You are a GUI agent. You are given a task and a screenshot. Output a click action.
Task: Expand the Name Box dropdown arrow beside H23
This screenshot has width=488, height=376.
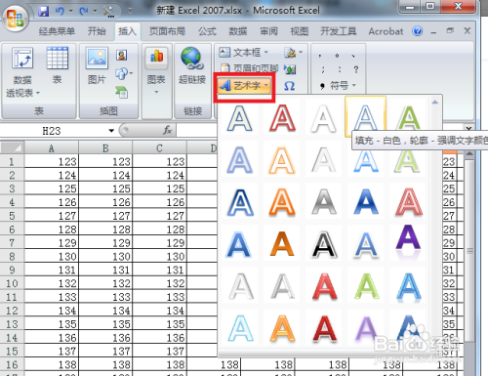click(111, 131)
